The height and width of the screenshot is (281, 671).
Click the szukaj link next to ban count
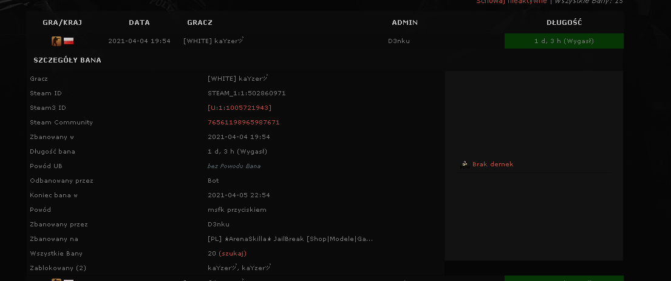point(233,253)
